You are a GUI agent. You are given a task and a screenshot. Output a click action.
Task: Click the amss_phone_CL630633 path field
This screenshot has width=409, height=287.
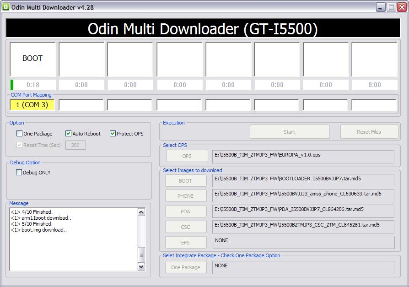click(303, 196)
